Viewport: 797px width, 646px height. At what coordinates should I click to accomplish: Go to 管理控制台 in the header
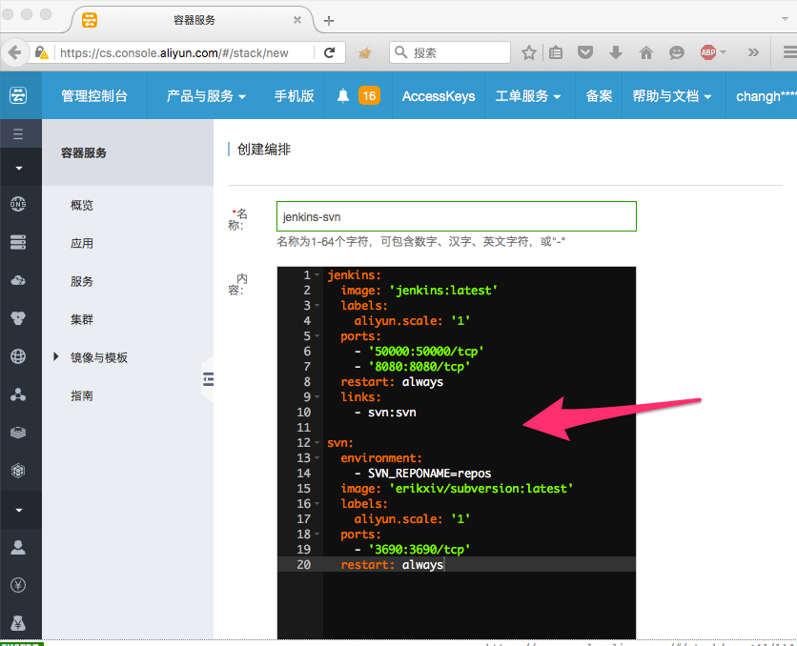(94, 95)
